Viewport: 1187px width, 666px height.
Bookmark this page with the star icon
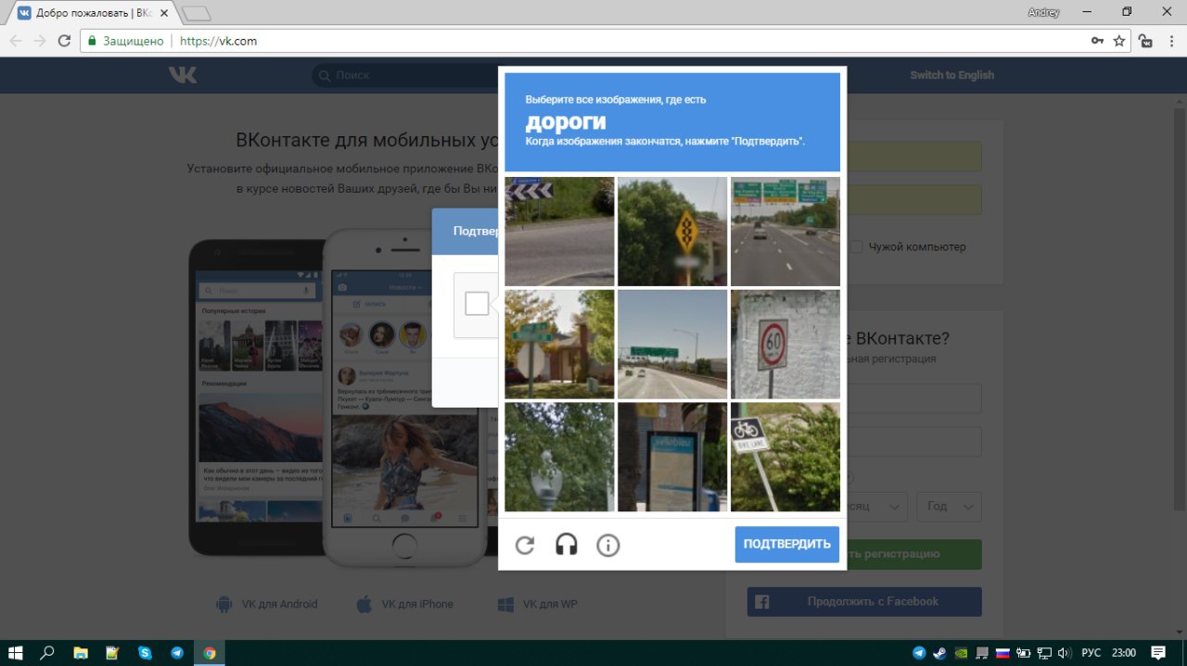coord(1119,41)
